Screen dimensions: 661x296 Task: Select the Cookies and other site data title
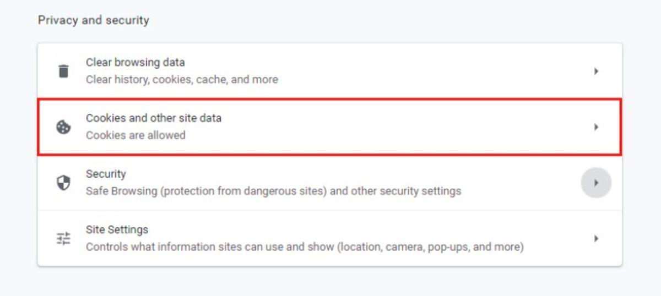(x=153, y=118)
